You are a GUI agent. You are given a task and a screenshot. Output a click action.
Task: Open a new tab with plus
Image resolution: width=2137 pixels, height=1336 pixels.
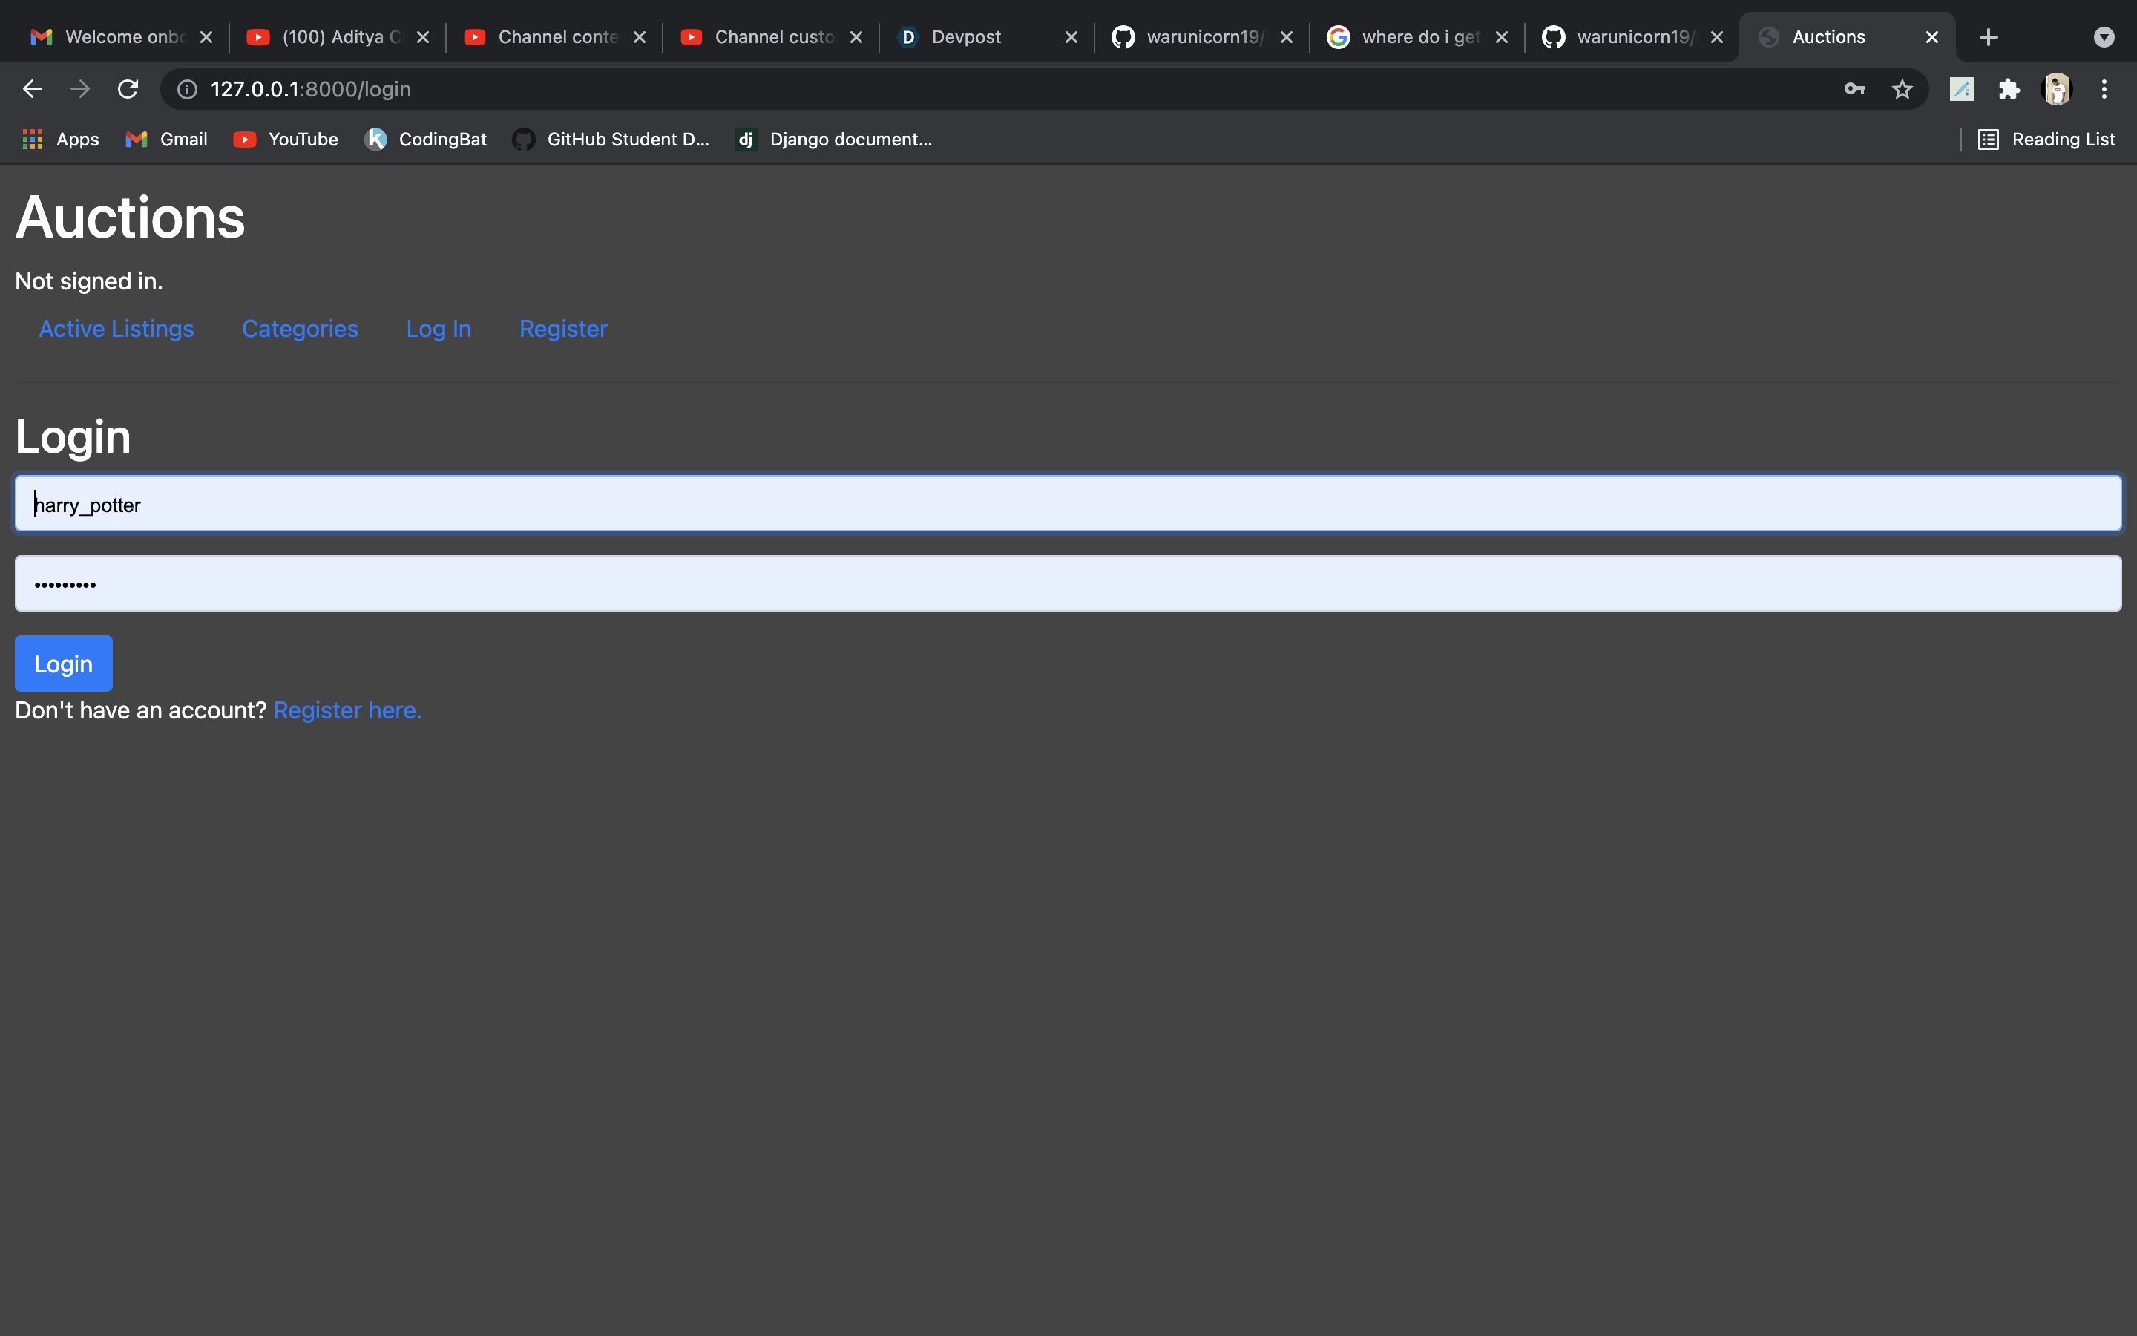[x=1989, y=37]
